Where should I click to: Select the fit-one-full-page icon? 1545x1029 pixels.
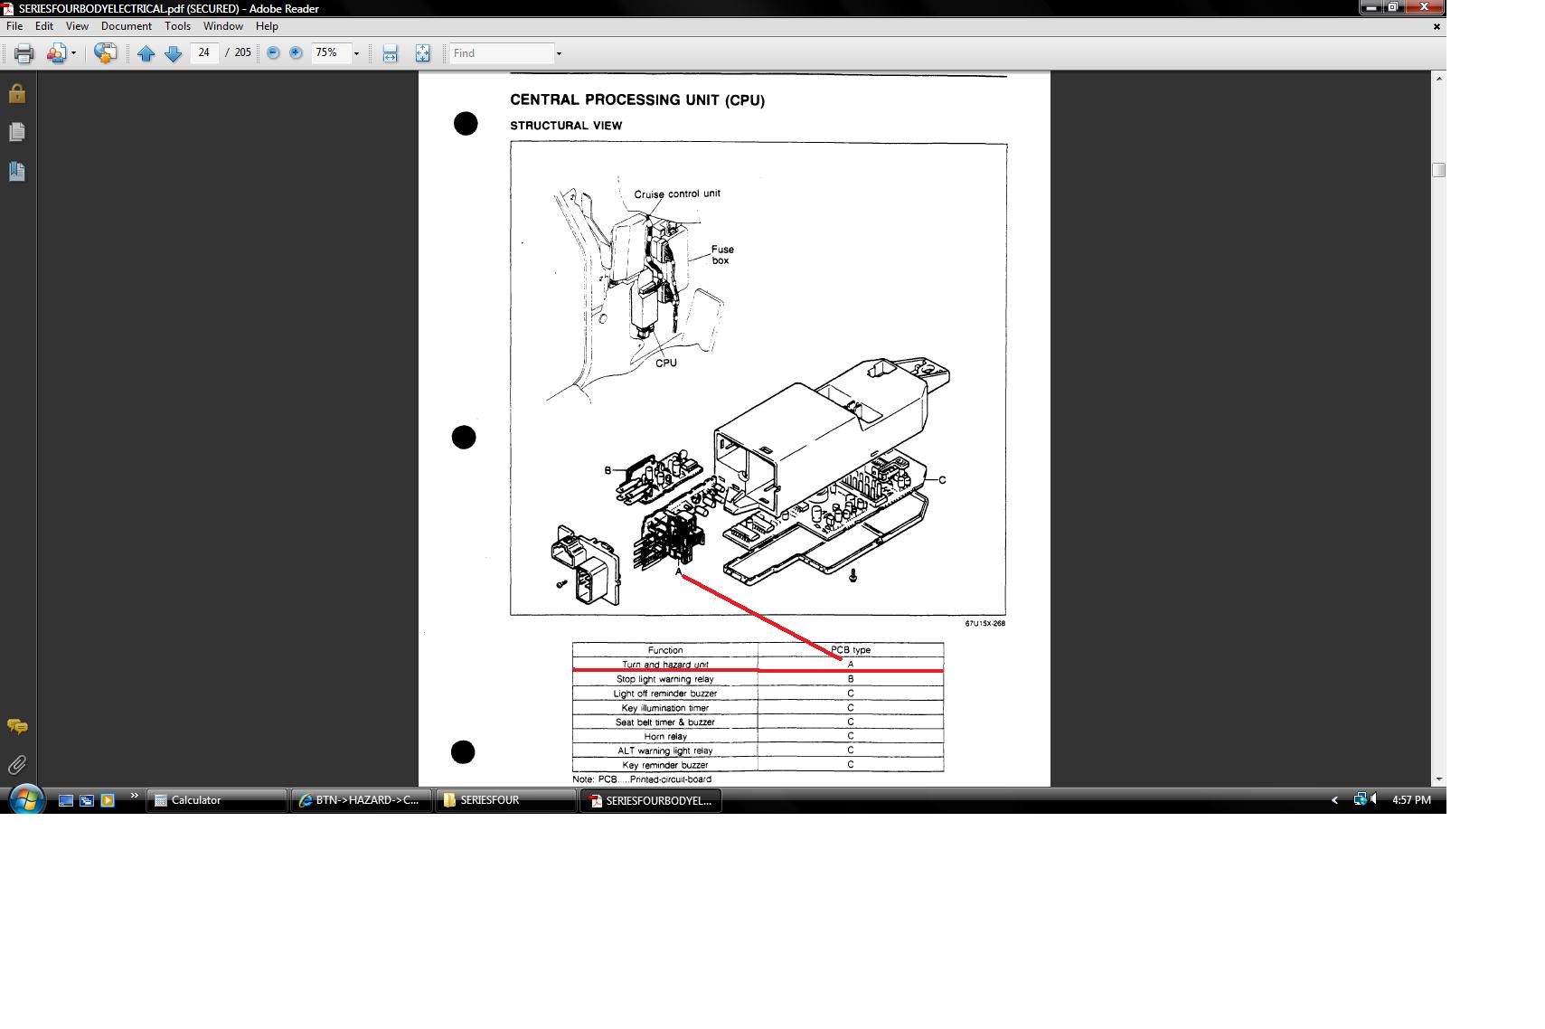422,53
